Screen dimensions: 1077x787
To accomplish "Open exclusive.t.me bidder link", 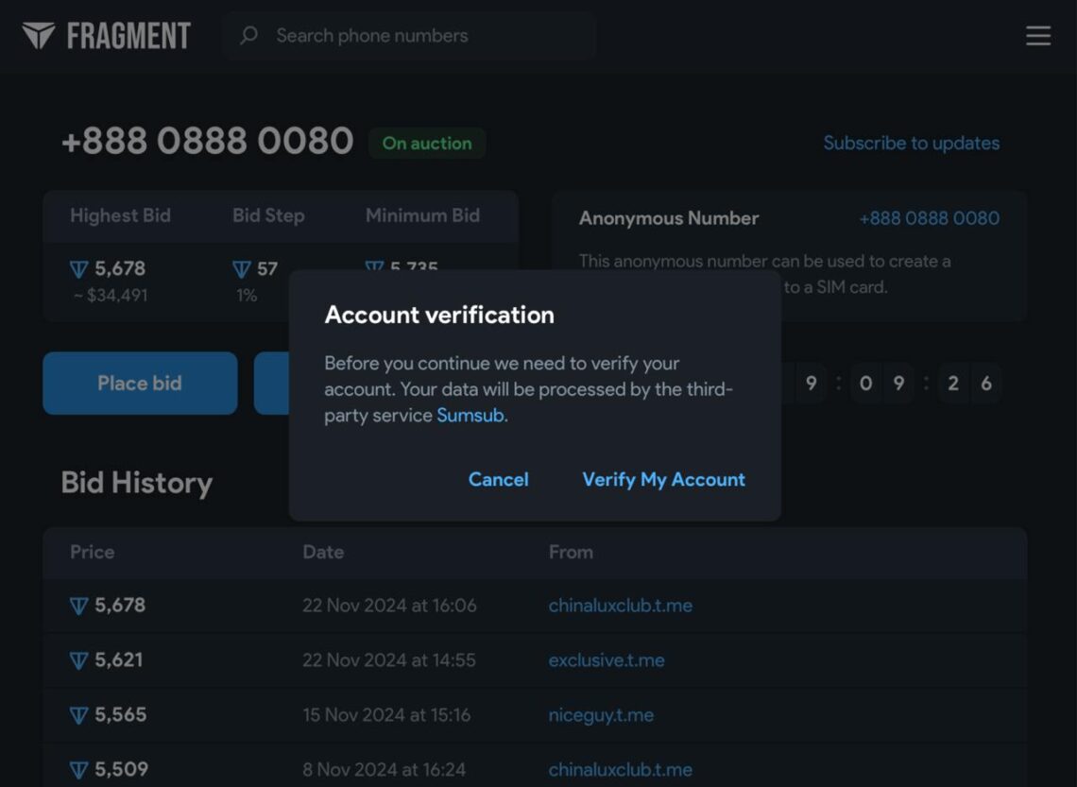I will tap(606, 660).
